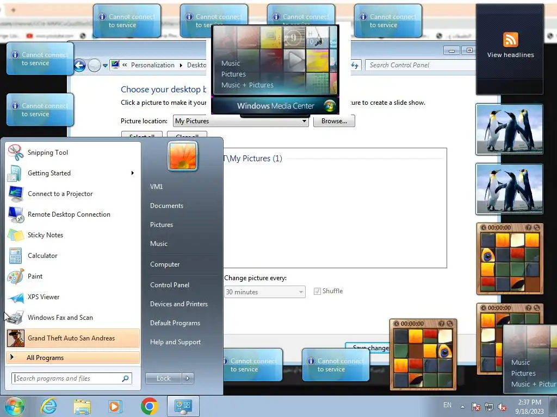The width and height of the screenshot is (557, 417).
Task: Click lower penguins slideshow gadget
Action: tap(509, 189)
